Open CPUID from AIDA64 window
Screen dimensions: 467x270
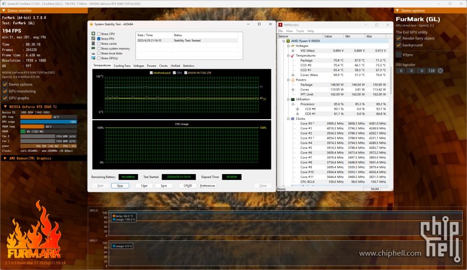point(188,186)
